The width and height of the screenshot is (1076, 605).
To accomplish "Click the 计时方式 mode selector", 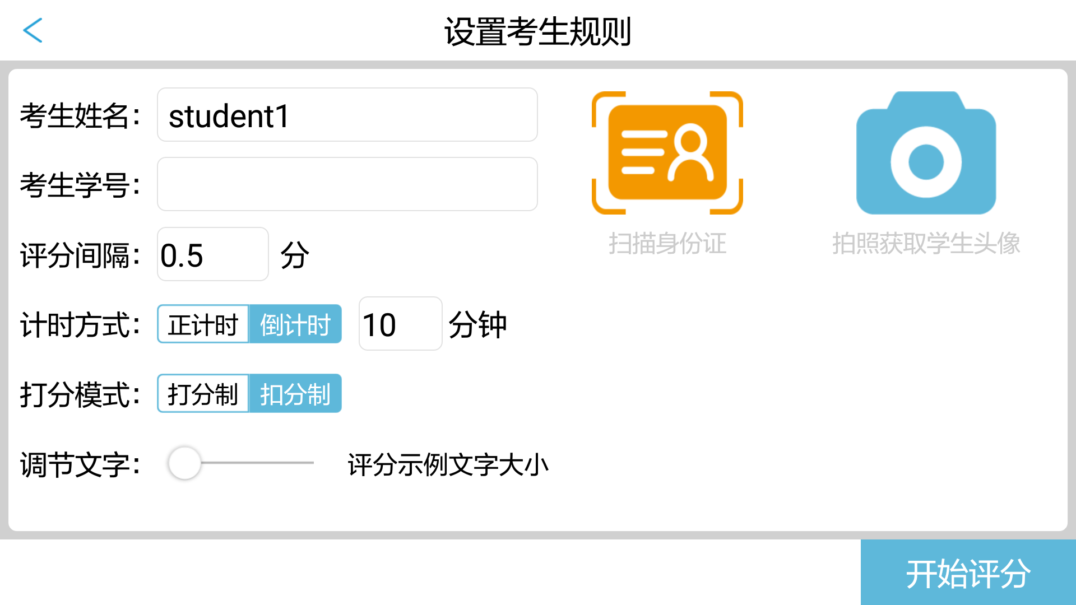I will (x=249, y=324).
